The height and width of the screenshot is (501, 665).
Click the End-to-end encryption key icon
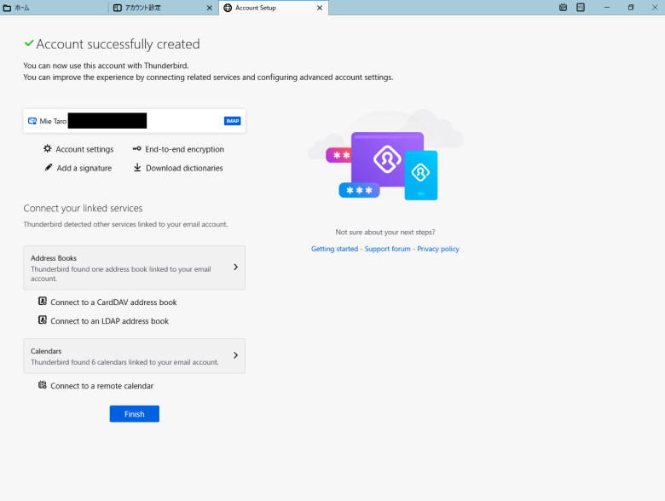tap(137, 149)
